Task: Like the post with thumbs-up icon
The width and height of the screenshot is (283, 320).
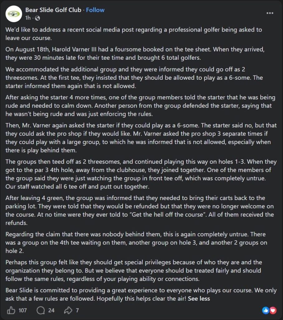Action: tap(11, 310)
